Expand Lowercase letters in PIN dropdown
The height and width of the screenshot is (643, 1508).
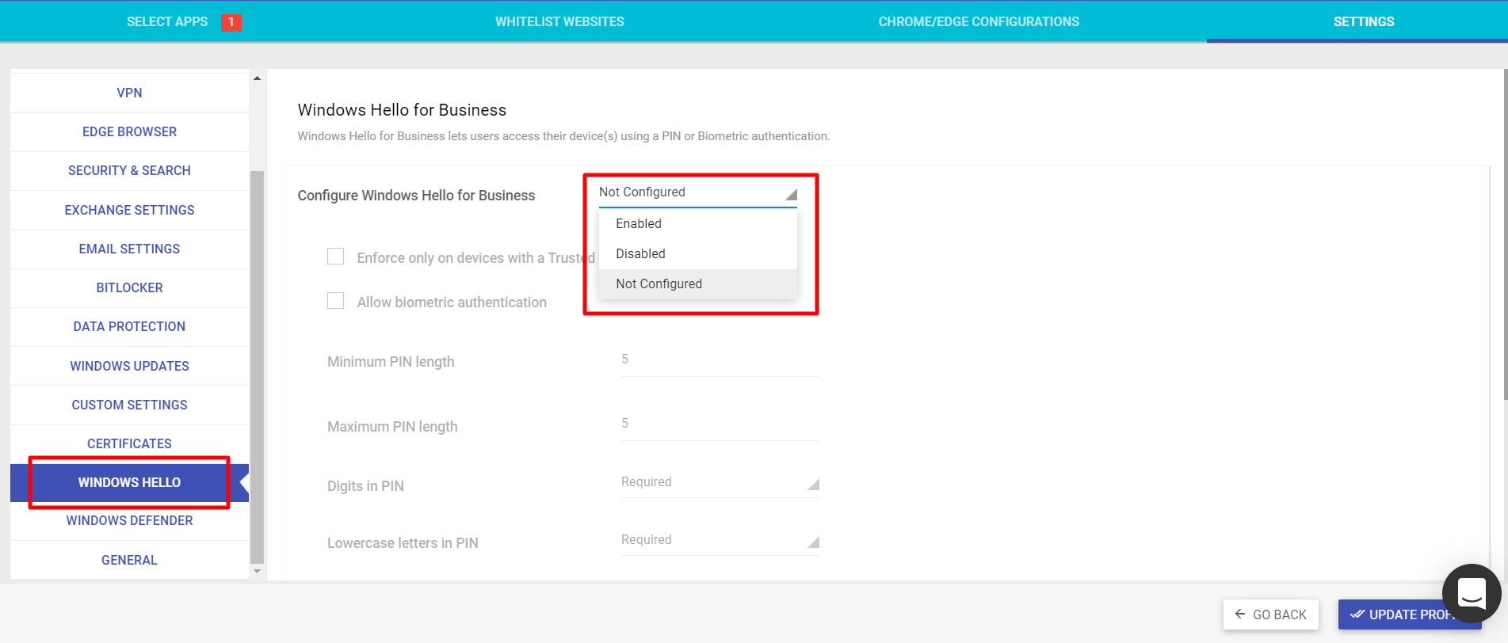pyautogui.click(x=720, y=540)
